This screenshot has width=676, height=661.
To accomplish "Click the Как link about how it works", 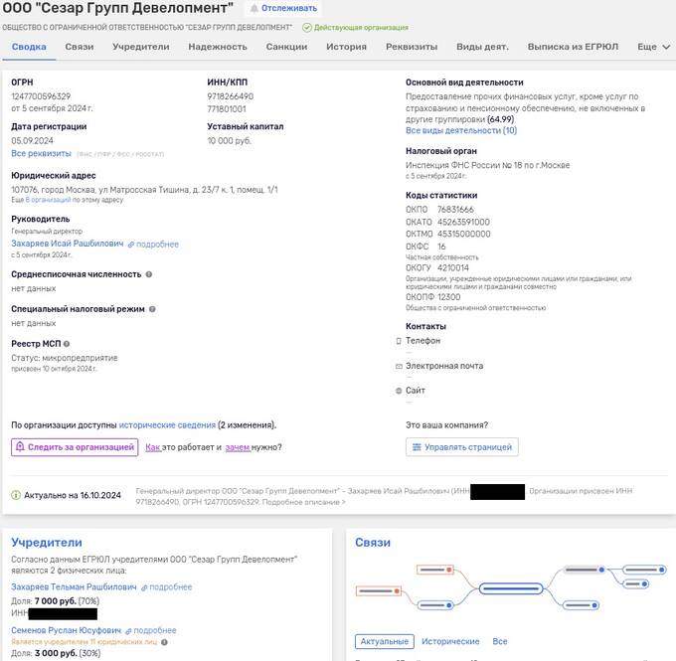I will (153, 447).
